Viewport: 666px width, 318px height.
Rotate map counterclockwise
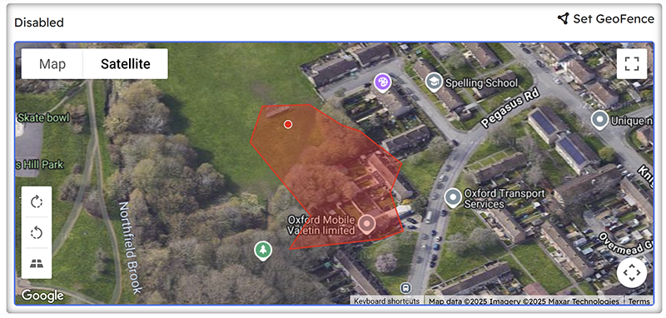point(37,232)
